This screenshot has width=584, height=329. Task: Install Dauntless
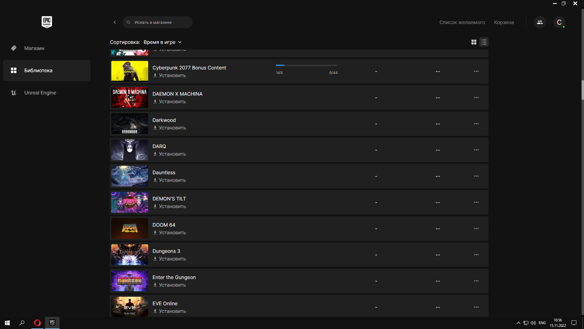click(169, 180)
